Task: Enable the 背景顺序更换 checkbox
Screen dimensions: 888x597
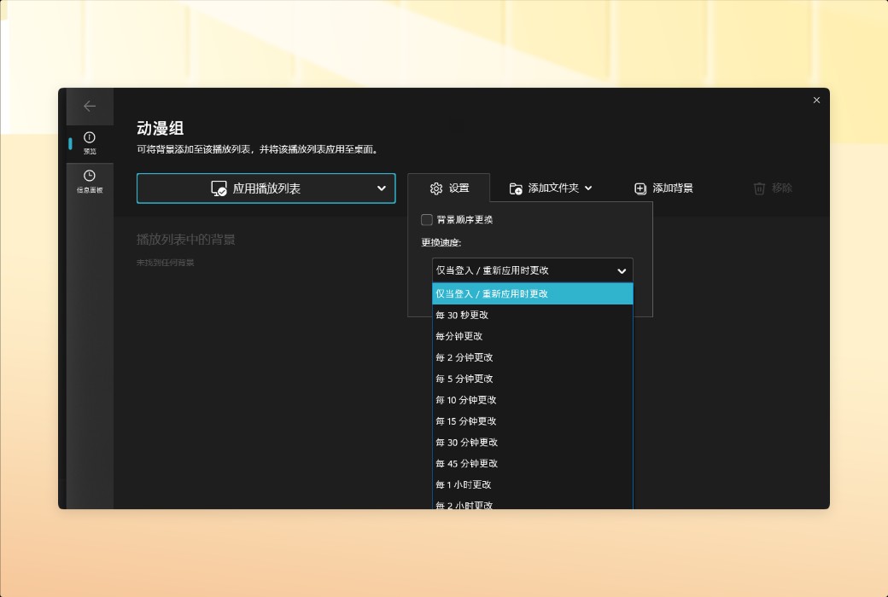Action: pyautogui.click(x=426, y=219)
